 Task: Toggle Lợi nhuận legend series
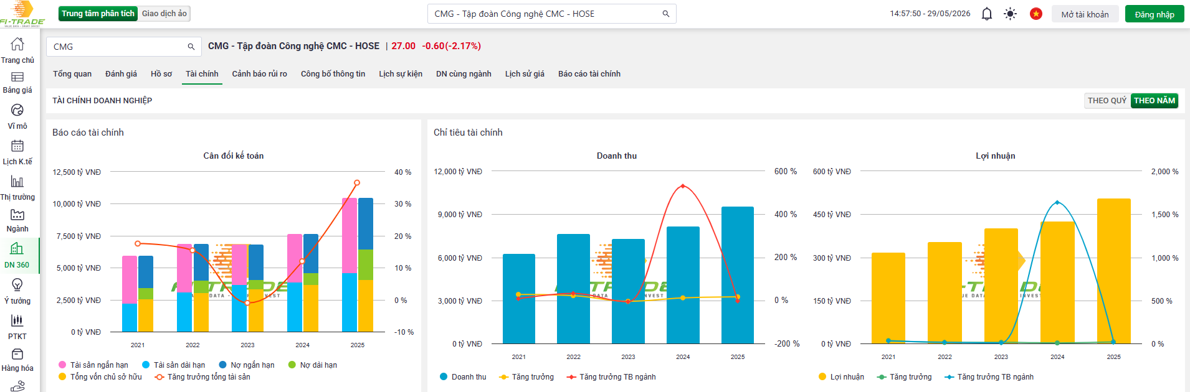[x=841, y=377]
